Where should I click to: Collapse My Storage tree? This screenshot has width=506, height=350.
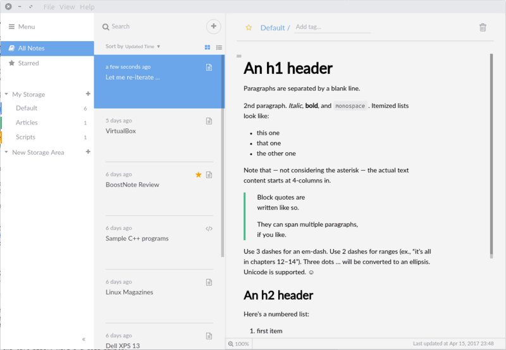click(6, 94)
